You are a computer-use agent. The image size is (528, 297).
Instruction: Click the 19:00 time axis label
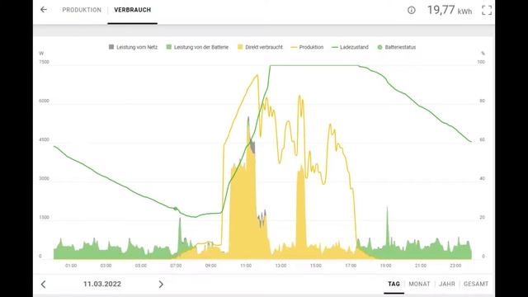(385, 266)
